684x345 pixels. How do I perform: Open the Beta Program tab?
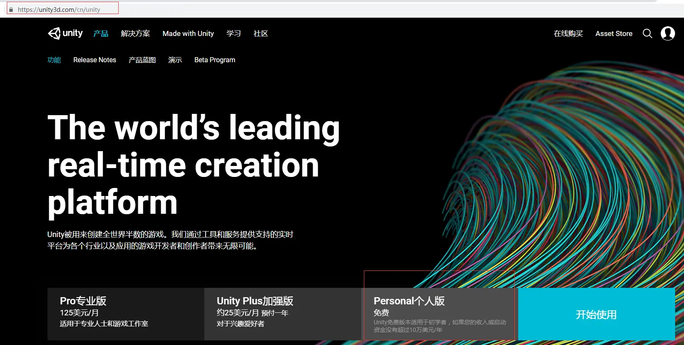click(215, 60)
